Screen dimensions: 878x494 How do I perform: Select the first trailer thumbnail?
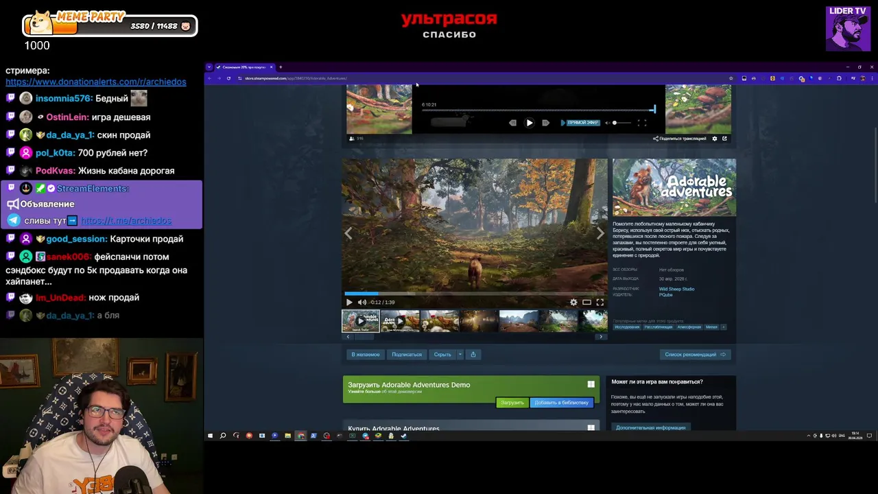coord(361,321)
